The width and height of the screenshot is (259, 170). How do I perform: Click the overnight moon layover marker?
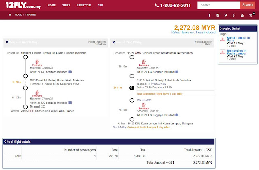click(x=132, y=88)
